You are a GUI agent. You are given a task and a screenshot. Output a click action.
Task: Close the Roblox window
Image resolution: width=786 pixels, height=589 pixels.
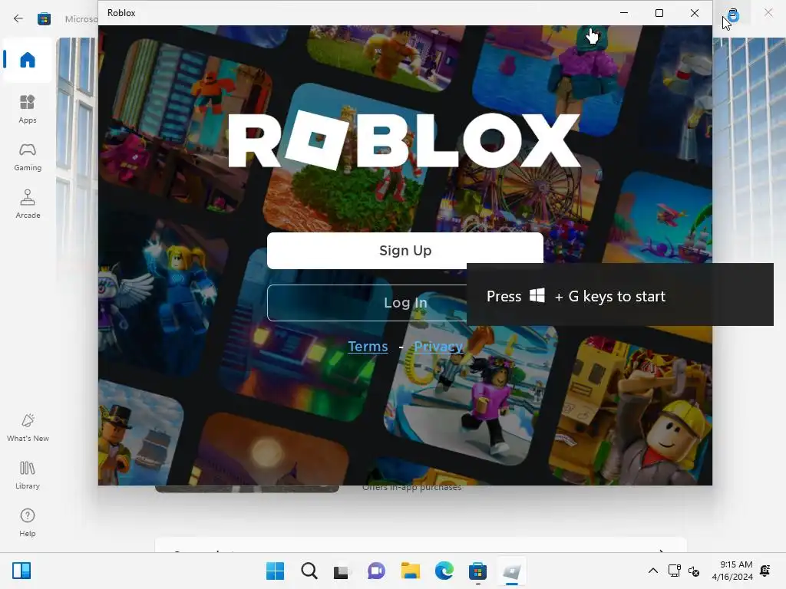pos(694,13)
